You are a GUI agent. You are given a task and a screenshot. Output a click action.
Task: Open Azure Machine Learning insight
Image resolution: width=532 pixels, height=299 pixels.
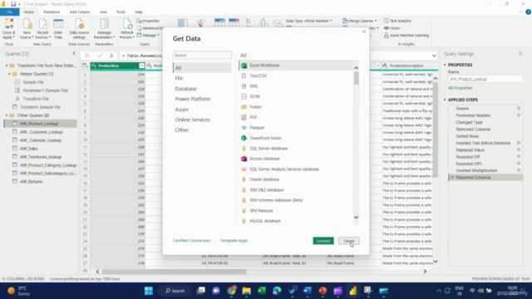pos(406,35)
